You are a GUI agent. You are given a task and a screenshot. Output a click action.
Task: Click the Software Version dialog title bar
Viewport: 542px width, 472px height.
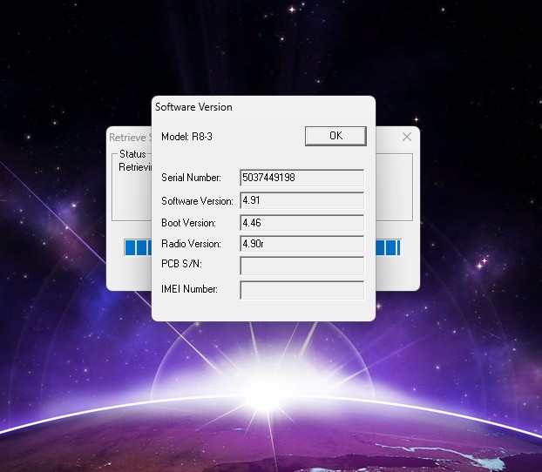click(x=261, y=107)
